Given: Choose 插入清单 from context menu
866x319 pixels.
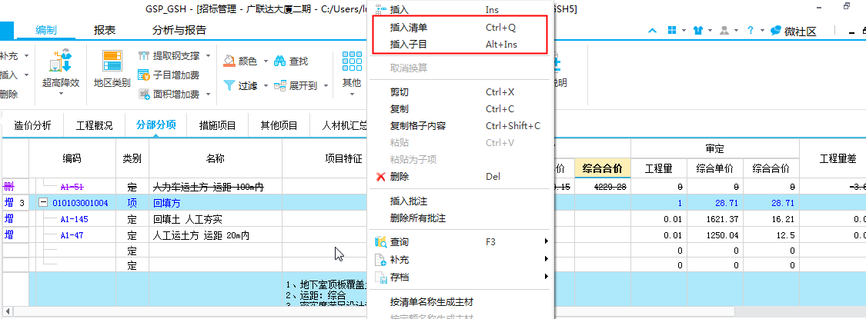Looking at the screenshot, I should coord(409,28).
